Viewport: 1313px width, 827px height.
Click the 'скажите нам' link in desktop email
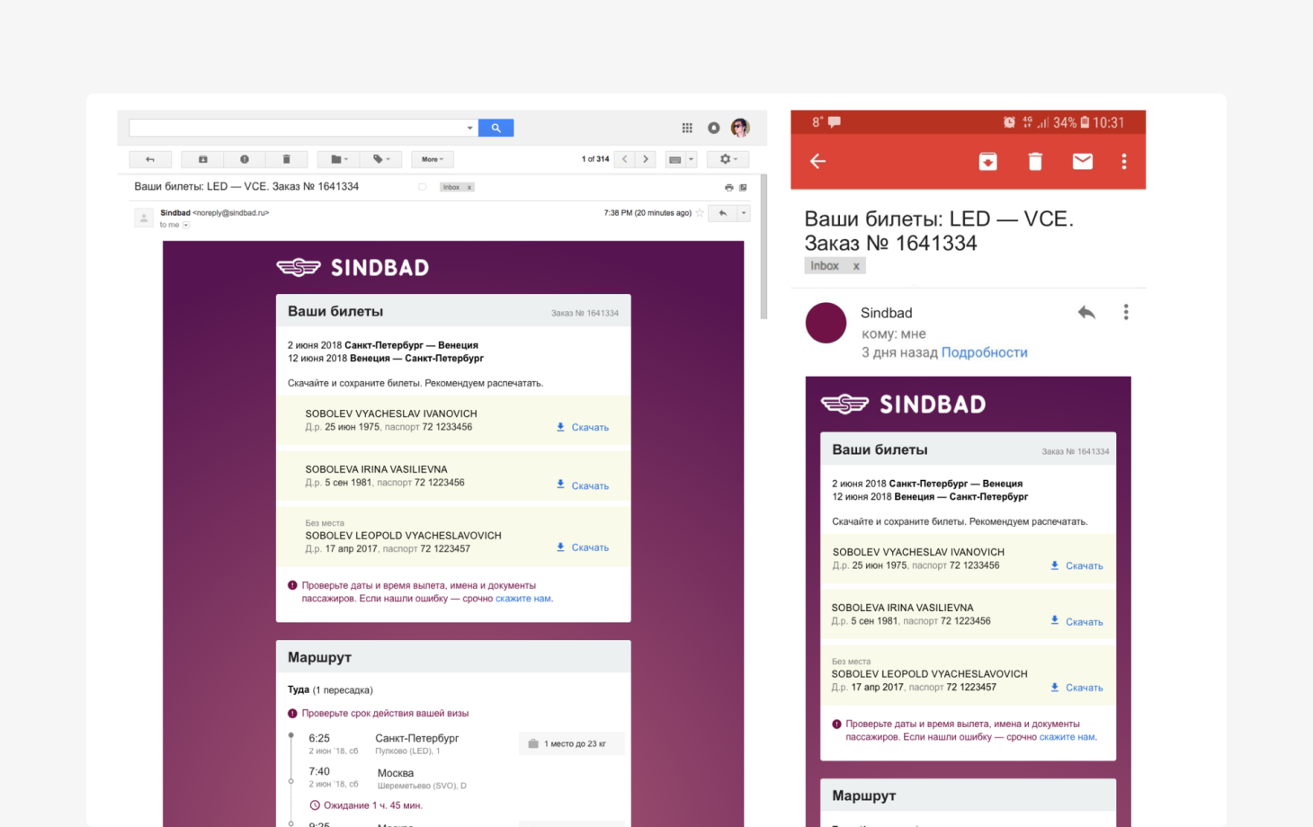523,599
